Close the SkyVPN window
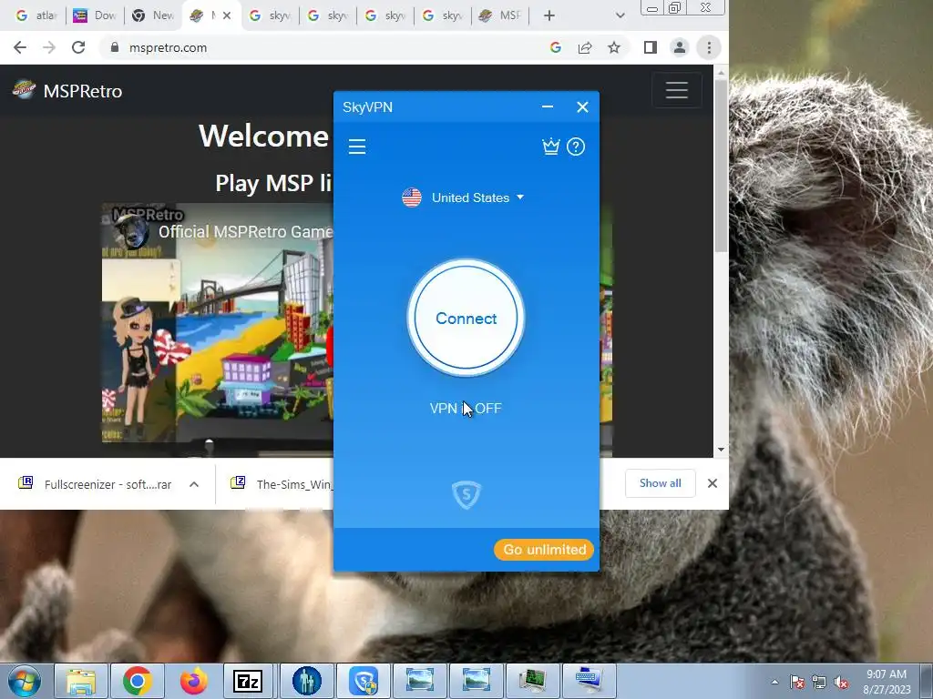The image size is (933, 699). point(582,107)
